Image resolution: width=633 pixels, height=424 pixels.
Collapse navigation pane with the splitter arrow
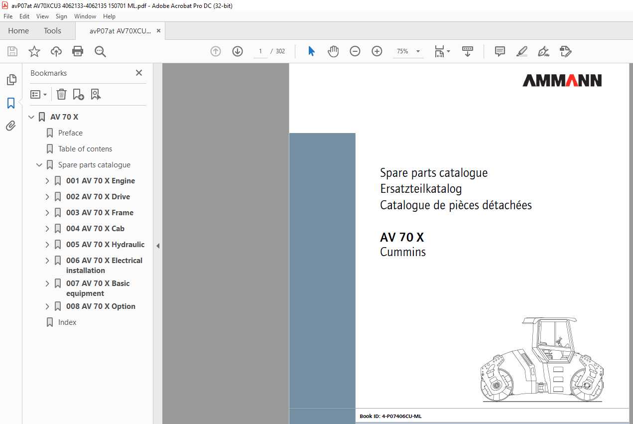(x=158, y=246)
